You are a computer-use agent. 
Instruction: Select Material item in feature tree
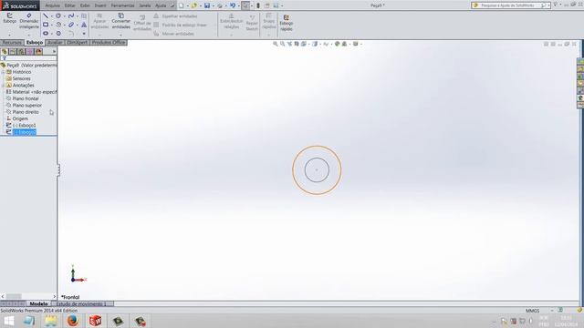(x=35, y=92)
